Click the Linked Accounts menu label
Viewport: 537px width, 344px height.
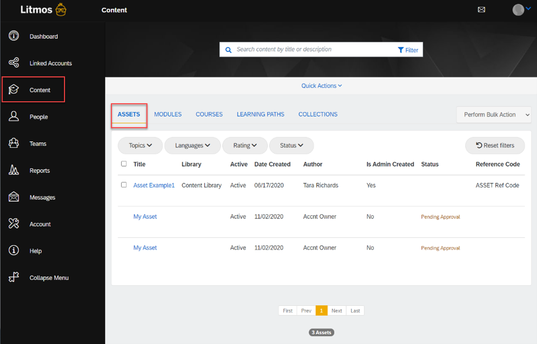pyautogui.click(x=51, y=64)
